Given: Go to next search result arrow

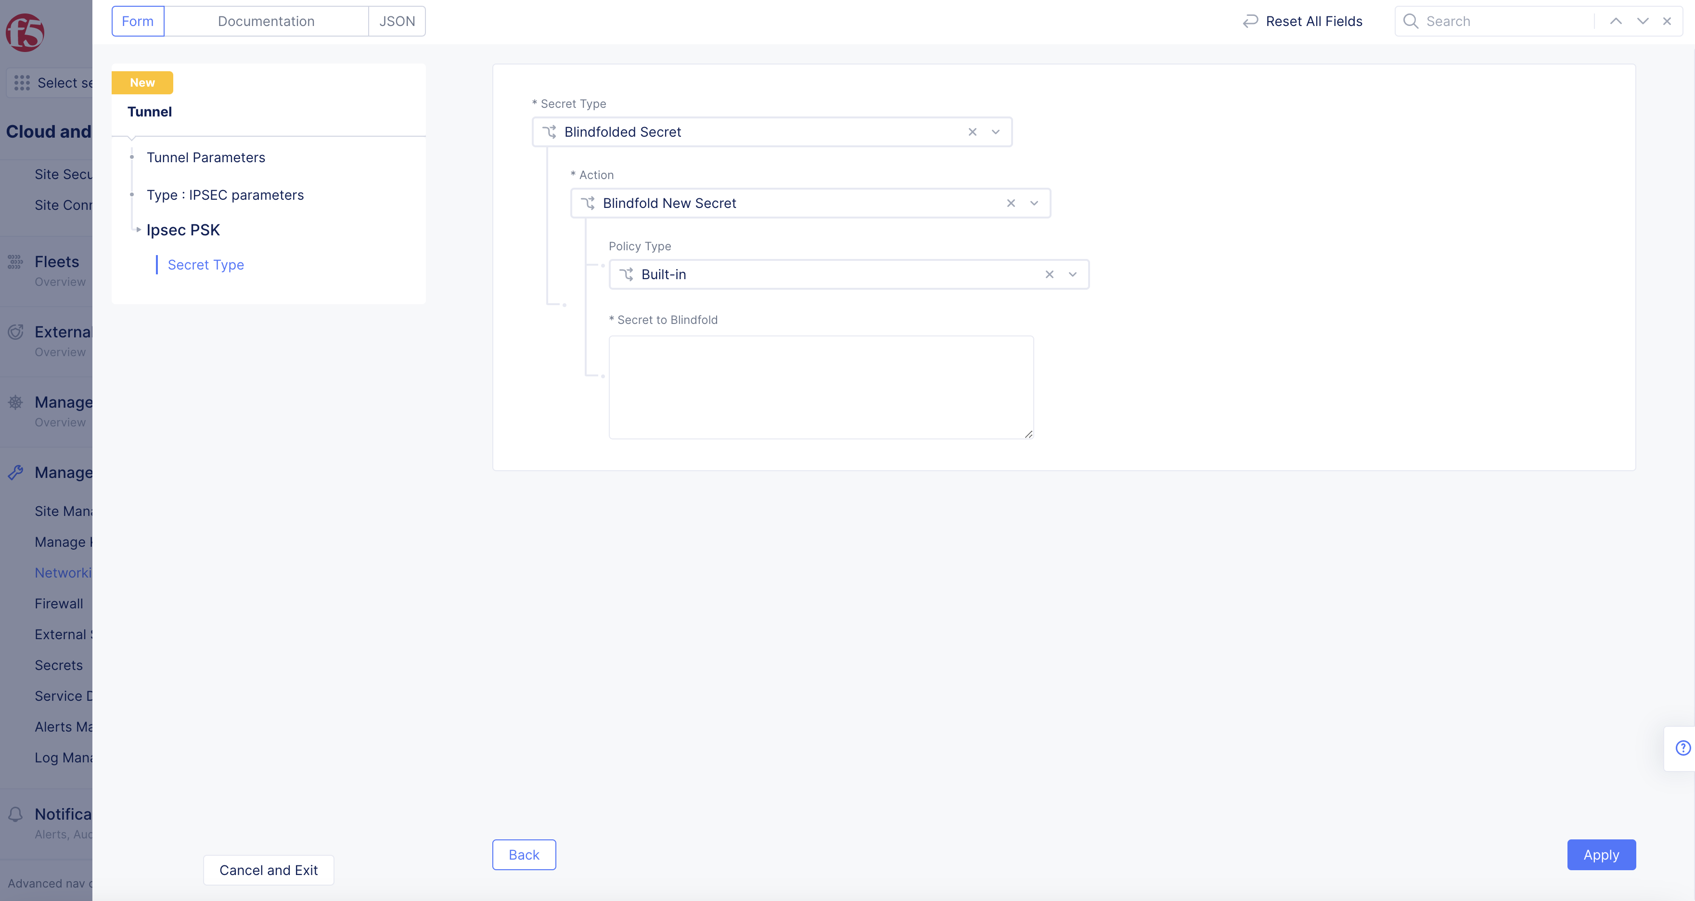Looking at the screenshot, I should [1643, 21].
